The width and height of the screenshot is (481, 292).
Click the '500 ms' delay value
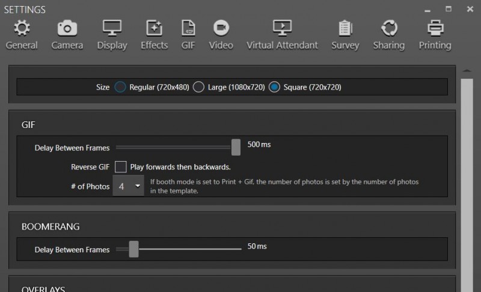[x=259, y=145]
